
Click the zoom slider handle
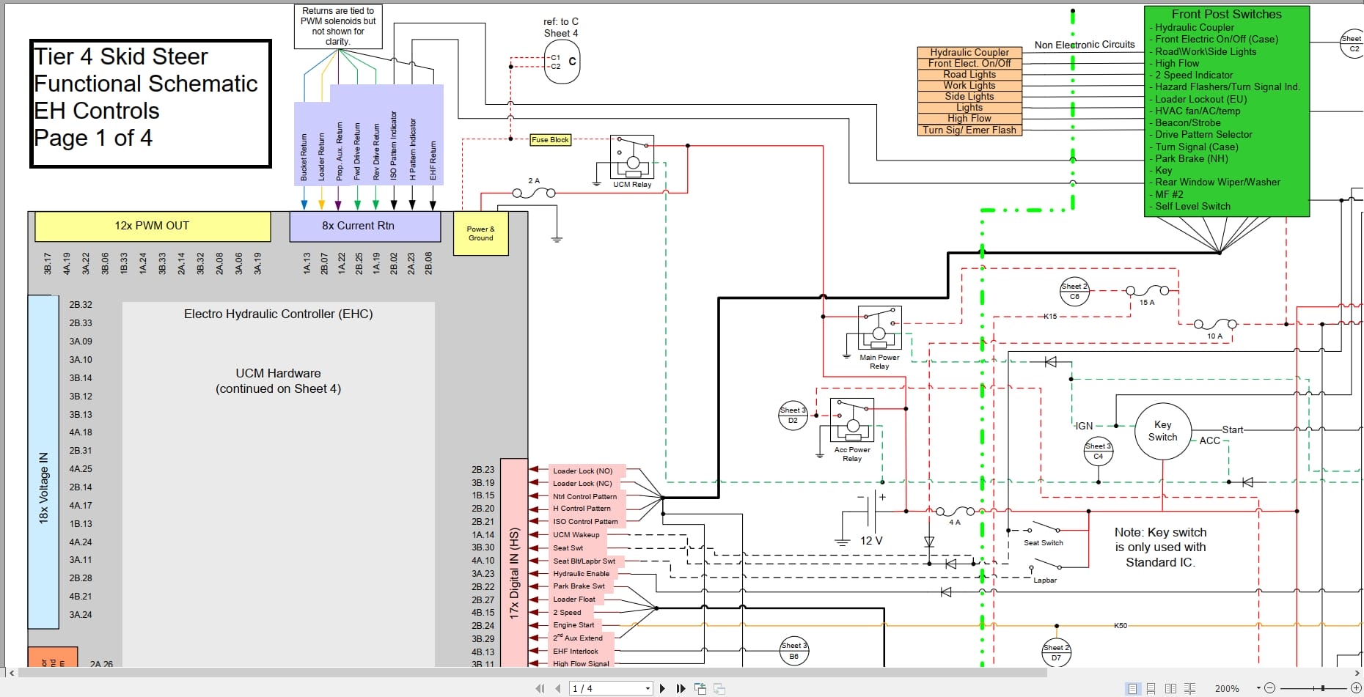(1323, 688)
